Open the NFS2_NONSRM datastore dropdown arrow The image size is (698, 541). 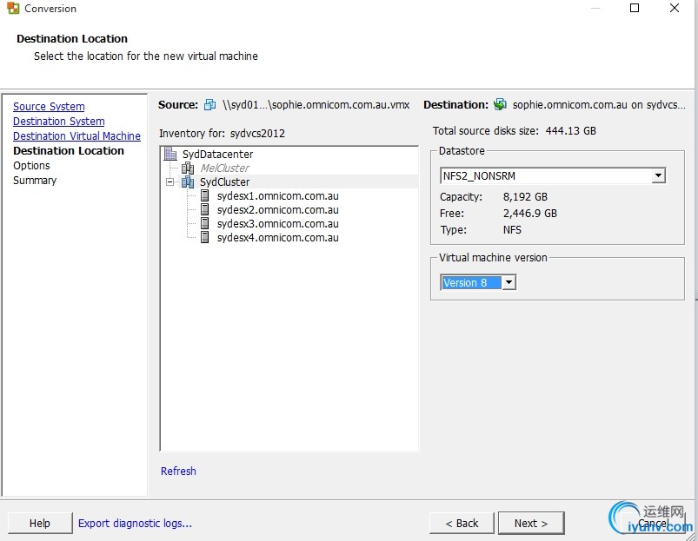click(658, 175)
